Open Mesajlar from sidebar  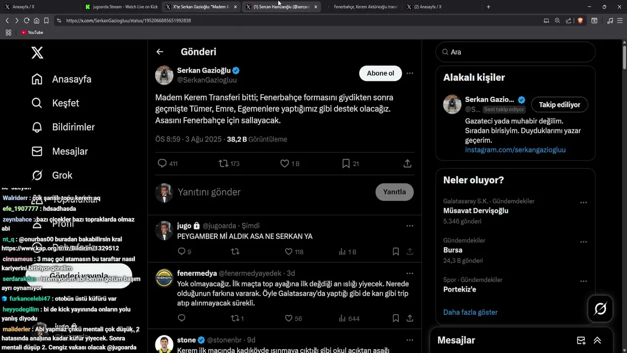(x=59, y=151)
